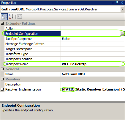Expand the Resolver Implementation property
This screenshot has width=125, height=120.
point(2,89)
